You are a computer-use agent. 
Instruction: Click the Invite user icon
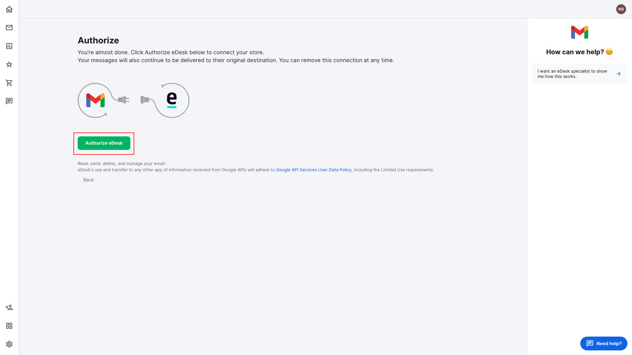click(x=9, y=307)
